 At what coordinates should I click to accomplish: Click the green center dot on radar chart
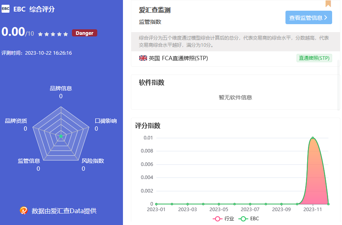pyautogui.click(x=61, y=136)
